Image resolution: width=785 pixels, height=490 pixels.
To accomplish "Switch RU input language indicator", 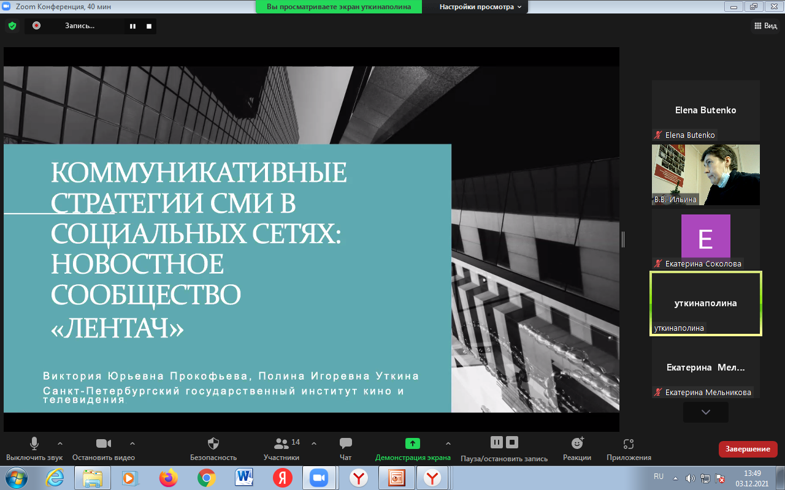I will [x=659, y=476].
